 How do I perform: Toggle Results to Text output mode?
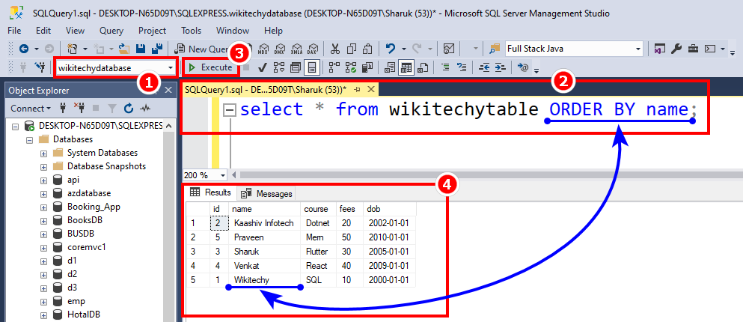(389, 67)
